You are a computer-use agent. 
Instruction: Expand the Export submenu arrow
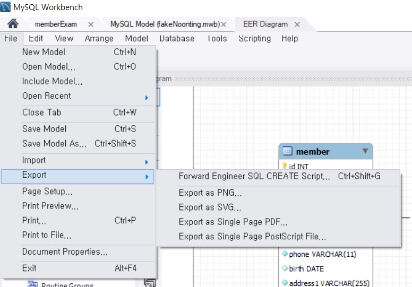click(x=147, y=177)
